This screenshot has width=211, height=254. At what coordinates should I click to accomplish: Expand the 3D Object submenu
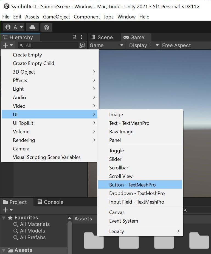(49, 72)
